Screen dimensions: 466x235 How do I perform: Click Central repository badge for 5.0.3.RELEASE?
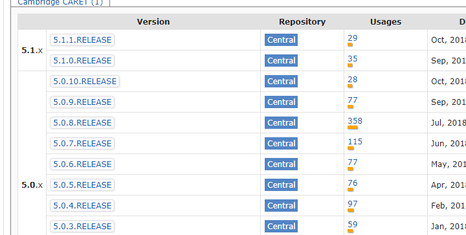[281, 227]
